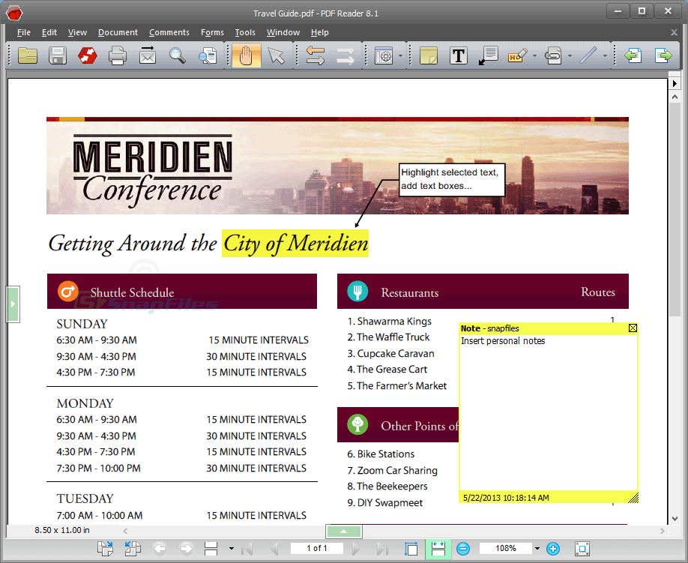The width and height of the screenshot is (688, 563).
Task: Expand the right side panel arrow
Action: tap(675, 83)
